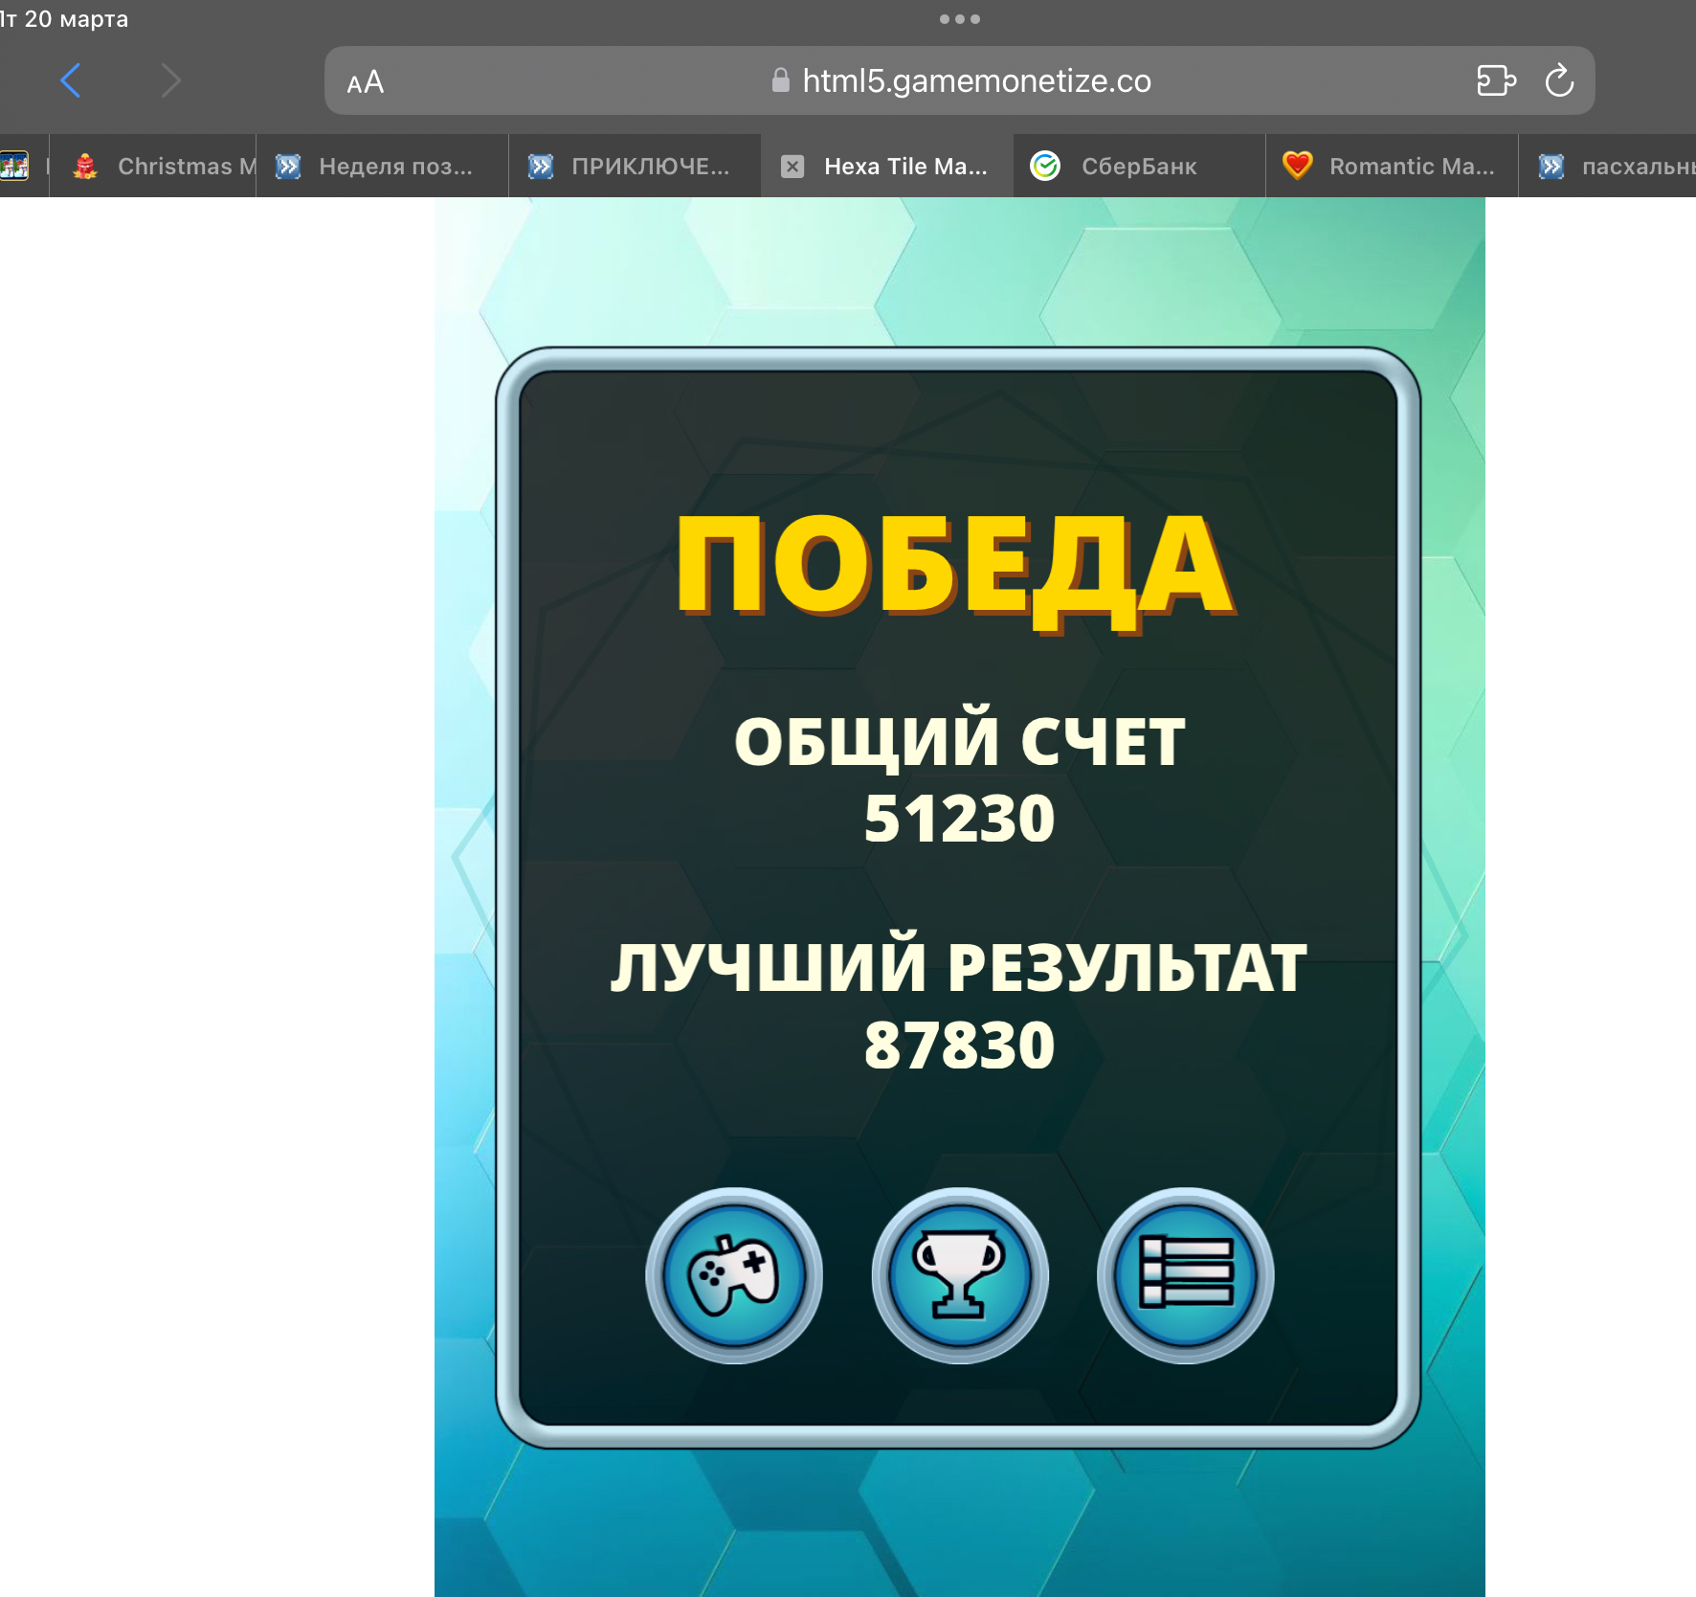The width and height of the screenshot is (1696, 1597).
Task: Open the trophy achievements icon
Action: 957,1276
